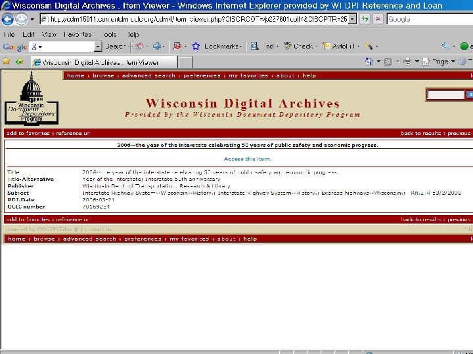Expand the Home icon dropdown arrow

point(378,62)
